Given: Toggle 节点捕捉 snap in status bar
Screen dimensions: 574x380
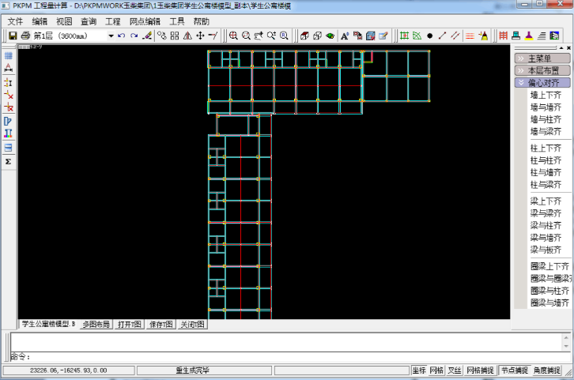Looking at the screenshot, I should [x=514, y=370].
